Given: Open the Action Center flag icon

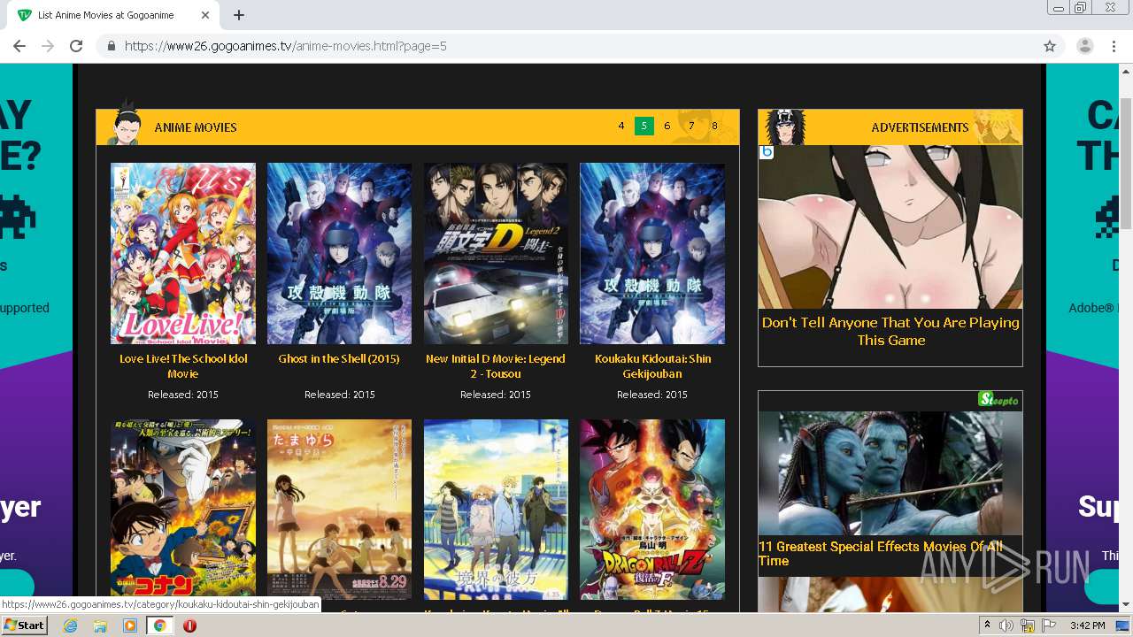Looking at the screenshot, I should coord(1049,625).
